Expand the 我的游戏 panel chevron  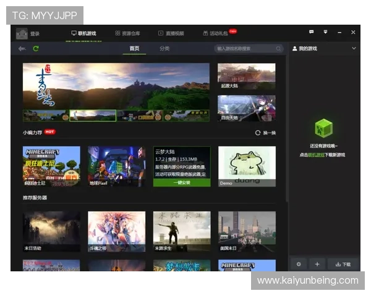(x=354, y=48)
